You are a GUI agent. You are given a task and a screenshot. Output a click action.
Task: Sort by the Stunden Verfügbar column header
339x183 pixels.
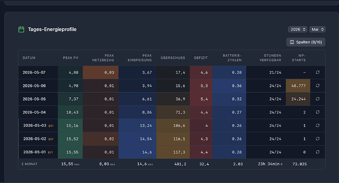pos(270,58)
